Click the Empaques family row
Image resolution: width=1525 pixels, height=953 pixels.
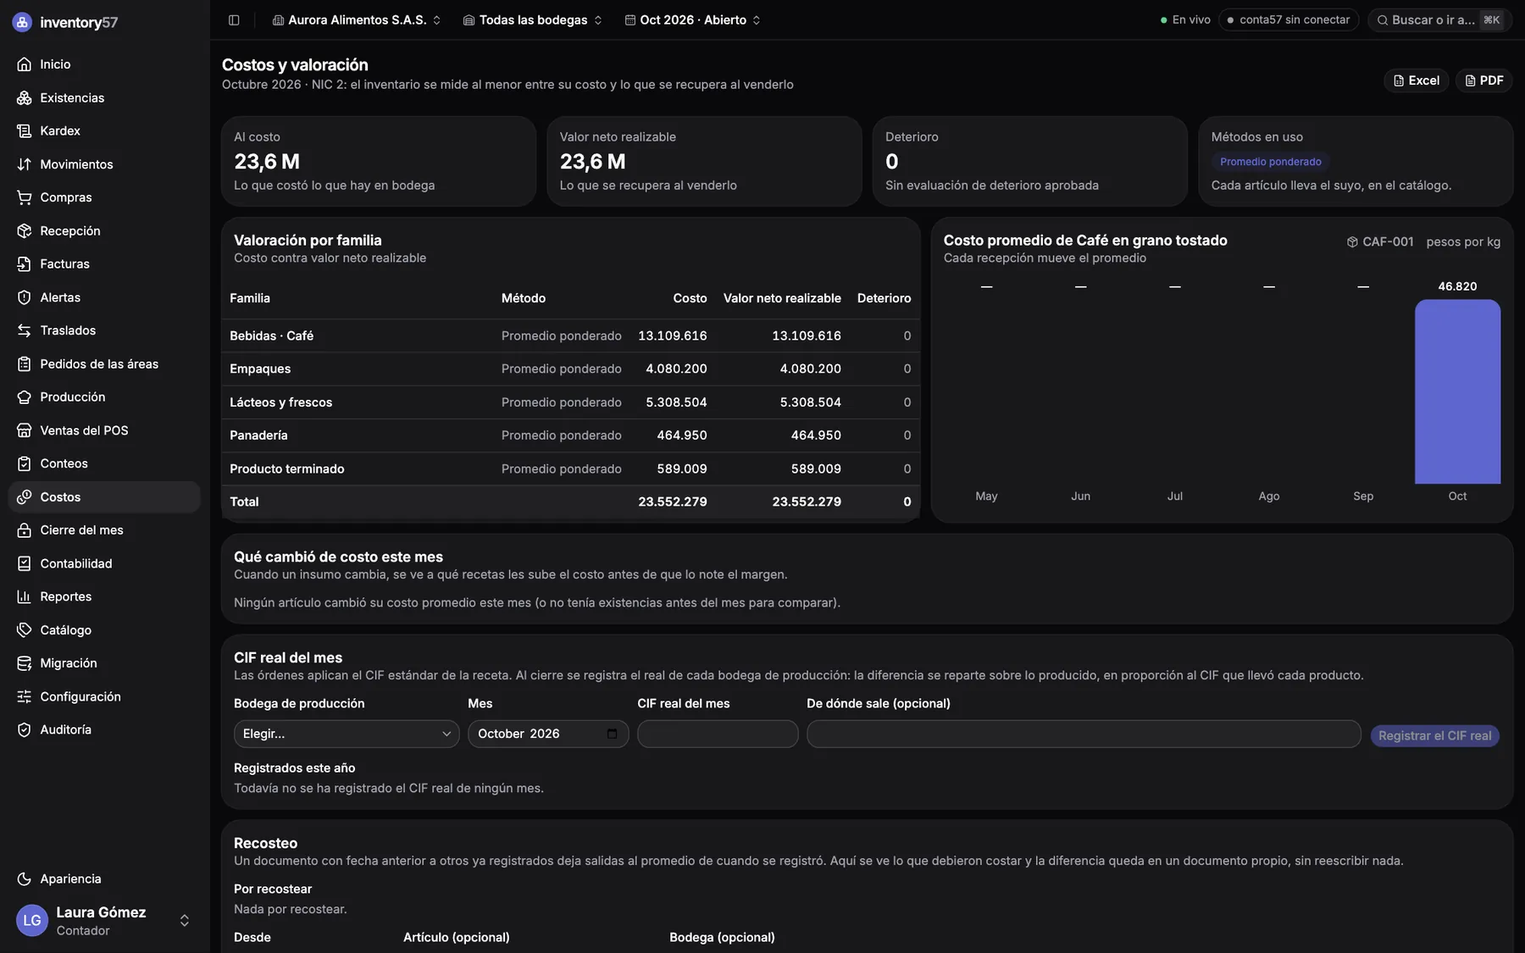point(570,368)
